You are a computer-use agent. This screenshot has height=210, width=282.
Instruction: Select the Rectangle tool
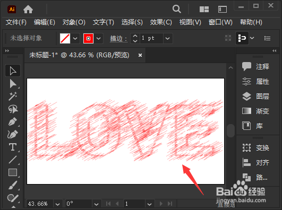coord(13,172)
